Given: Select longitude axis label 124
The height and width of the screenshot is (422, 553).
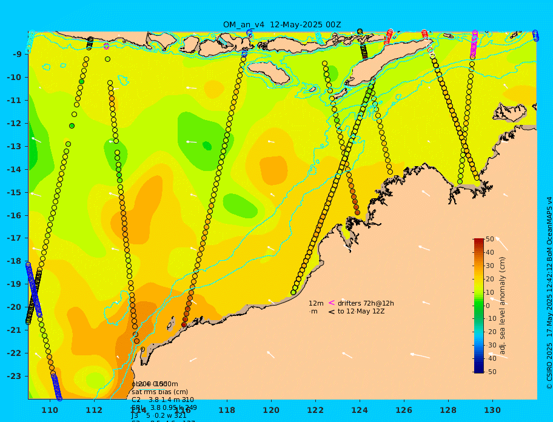Looking at the screenshot, I should 360,410.
